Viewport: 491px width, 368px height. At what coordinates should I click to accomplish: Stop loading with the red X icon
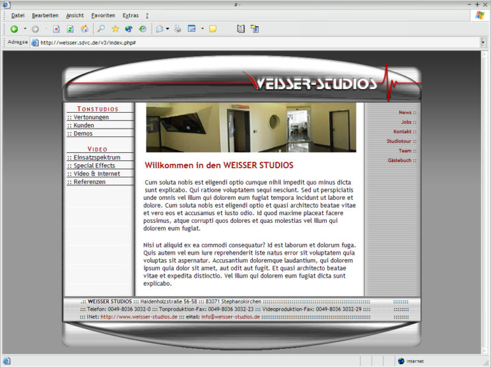[x=56, y=29]
